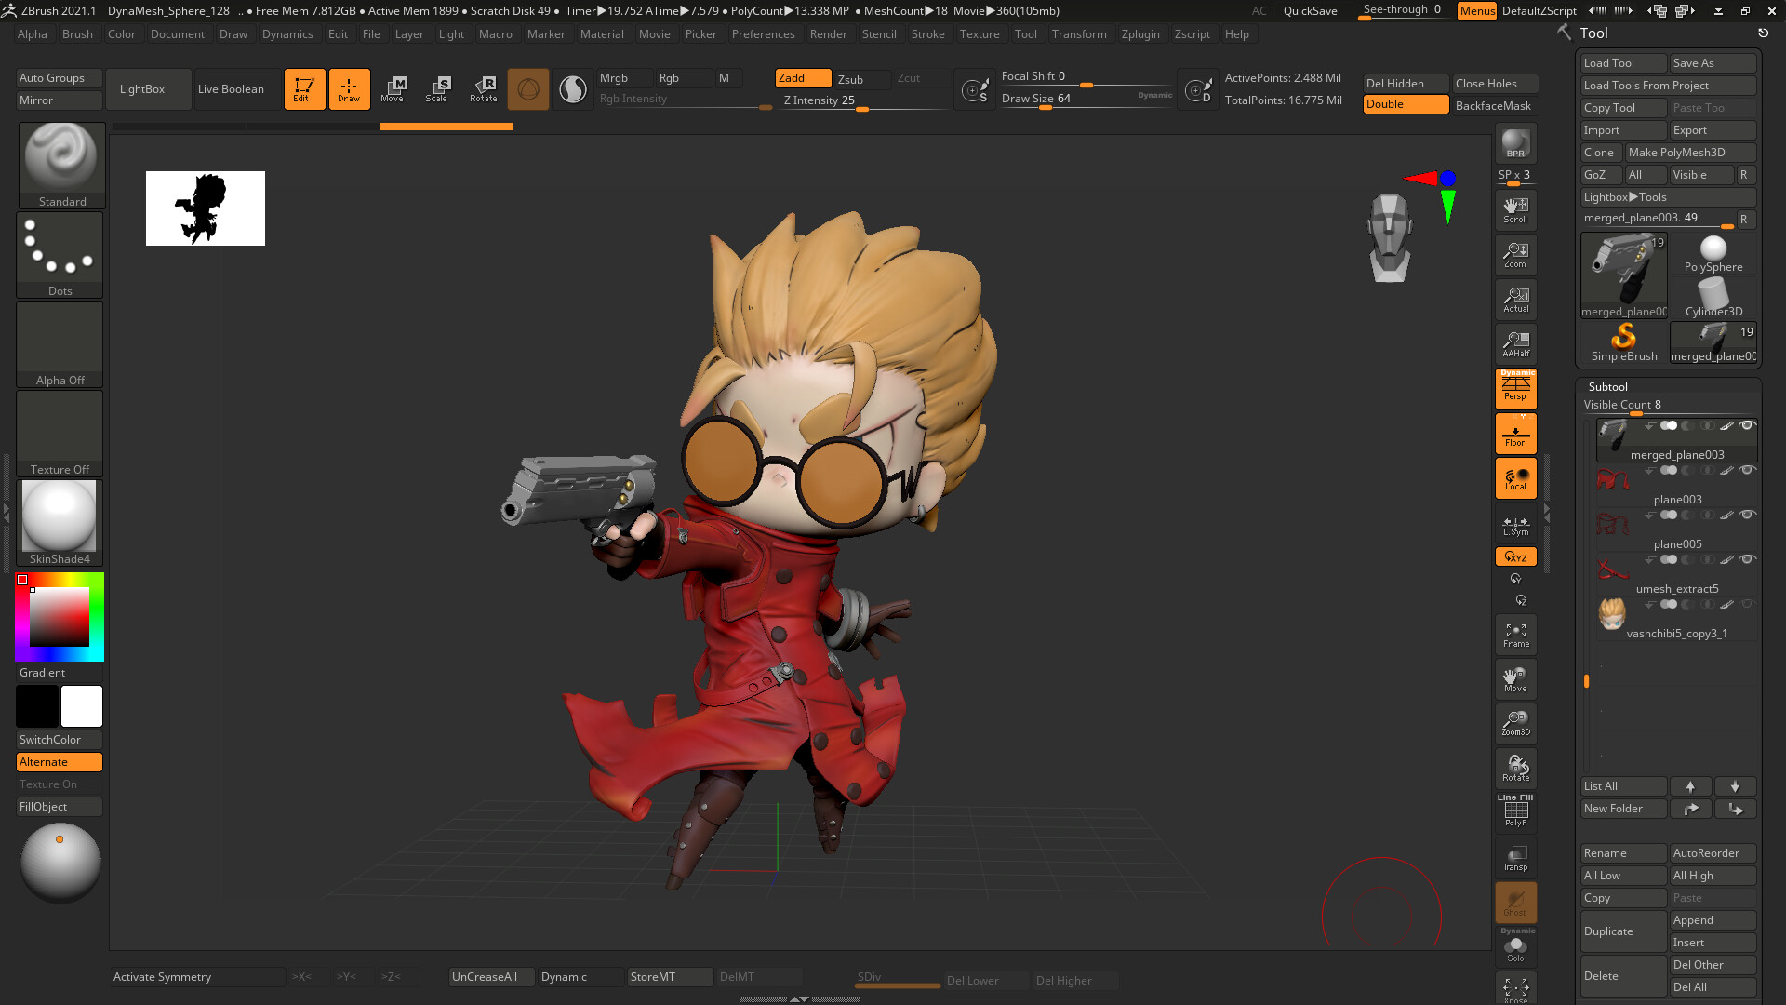Toggle the Floor grid icon
Image resolution: width=1786 pixels, height=1005 pixels.
[1515, 433]
